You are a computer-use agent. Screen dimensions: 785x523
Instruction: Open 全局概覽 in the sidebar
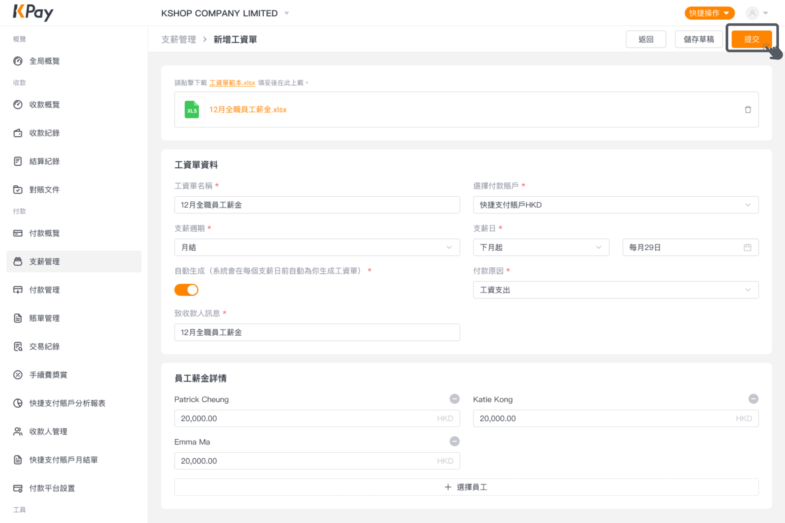tap(74, 61)
